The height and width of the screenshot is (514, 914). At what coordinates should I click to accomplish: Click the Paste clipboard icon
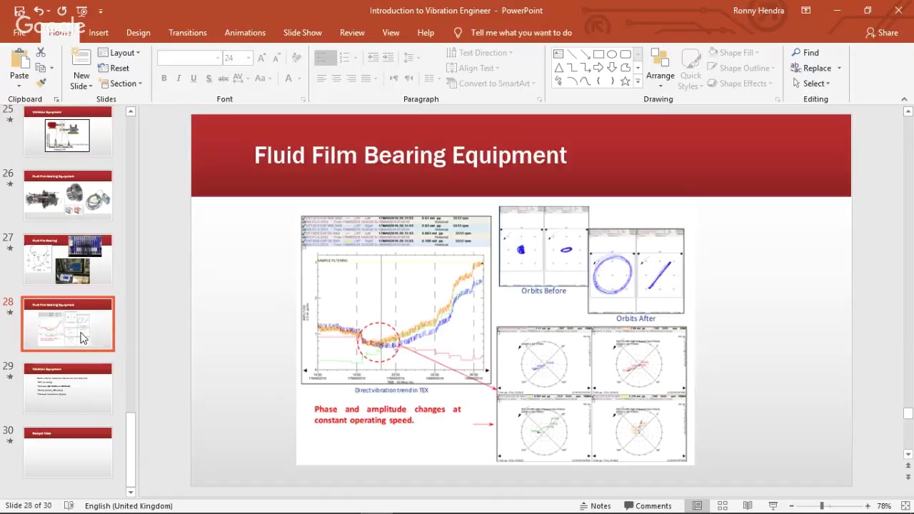19,60
